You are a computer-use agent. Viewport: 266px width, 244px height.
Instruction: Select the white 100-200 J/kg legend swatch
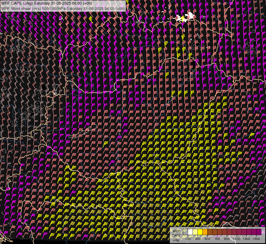190,232
